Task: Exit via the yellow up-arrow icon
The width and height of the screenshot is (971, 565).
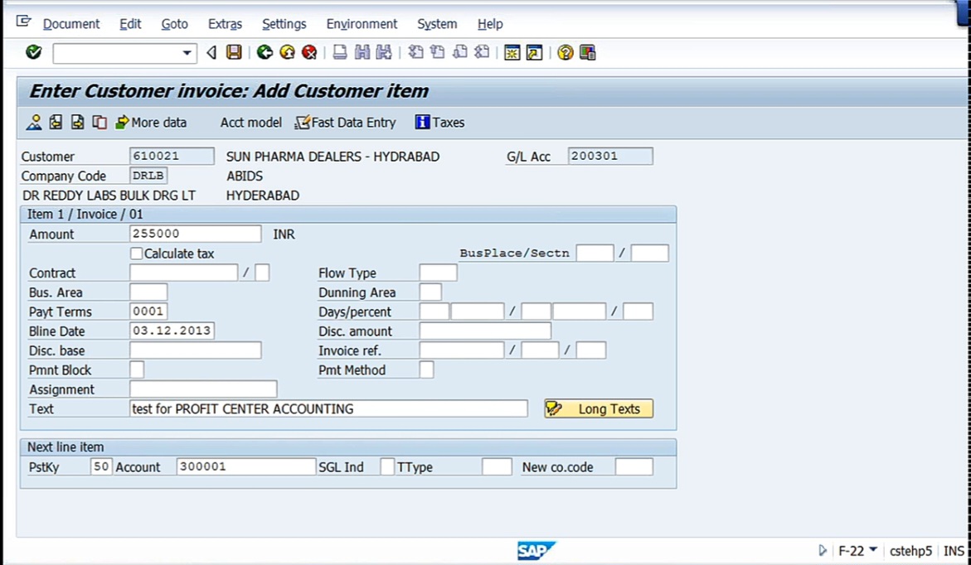Action: coord(288,52)
